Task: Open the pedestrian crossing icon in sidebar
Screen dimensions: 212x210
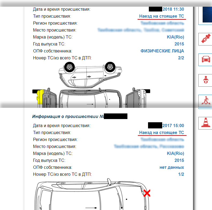Action: [206, 101]
